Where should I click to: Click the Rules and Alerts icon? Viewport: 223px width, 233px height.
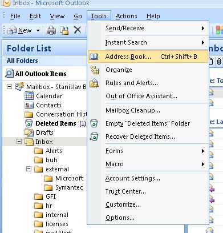point(94,83)
